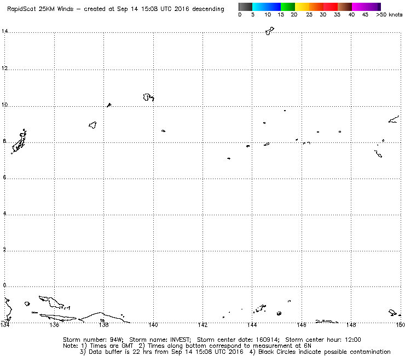Viewport: 405px width, 356px height.
Task: Click the '>50 knots' legend label
Action: pos(389,15)
